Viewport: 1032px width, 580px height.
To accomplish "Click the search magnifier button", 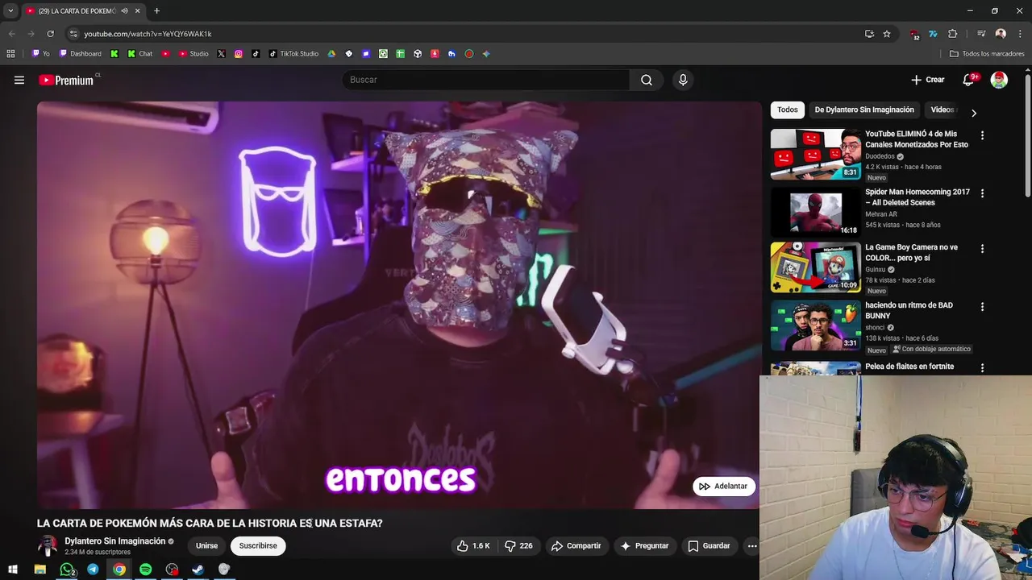I will (x=647, y=80).
